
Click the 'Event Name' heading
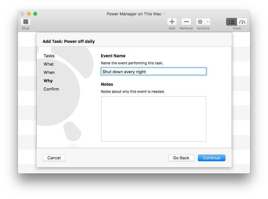113,56
